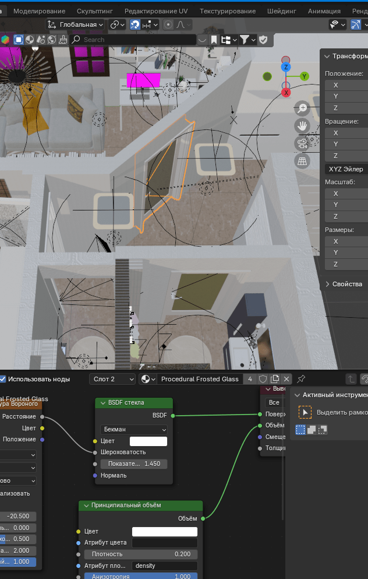Adjust the Плотность 0.200 slider
Screen dimensions: 368x579
tap(140, 555)
